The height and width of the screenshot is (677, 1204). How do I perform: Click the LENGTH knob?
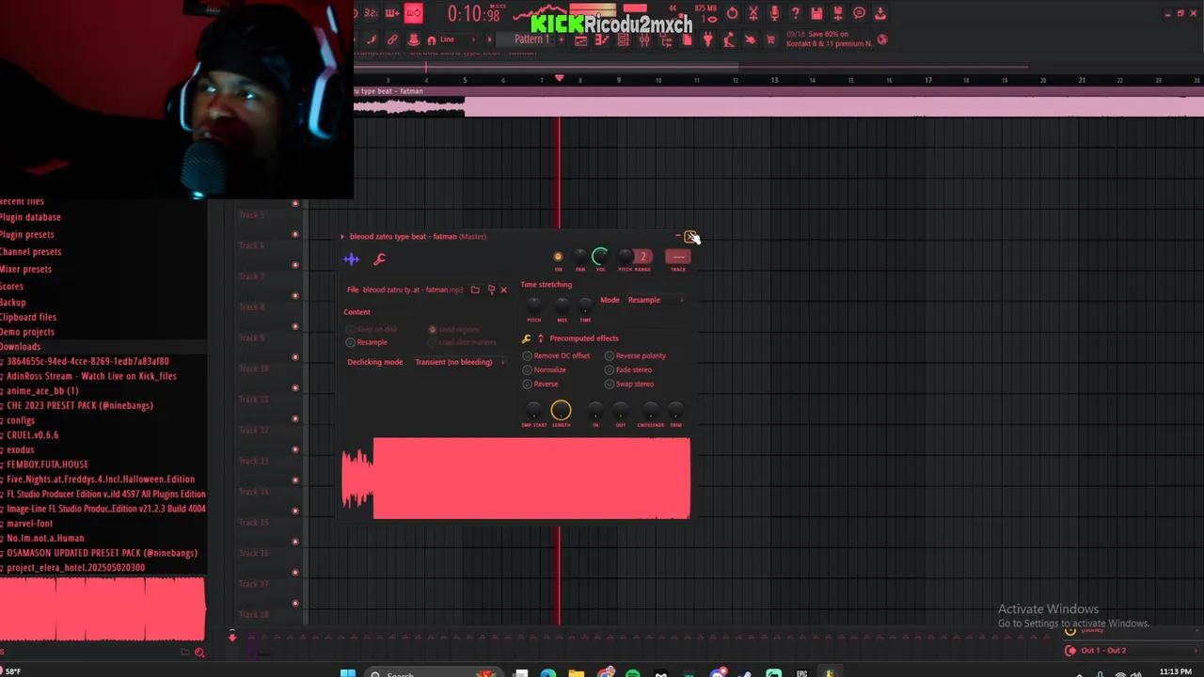pos(561,410)
